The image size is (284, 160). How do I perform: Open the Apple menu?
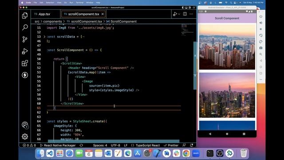22,3
